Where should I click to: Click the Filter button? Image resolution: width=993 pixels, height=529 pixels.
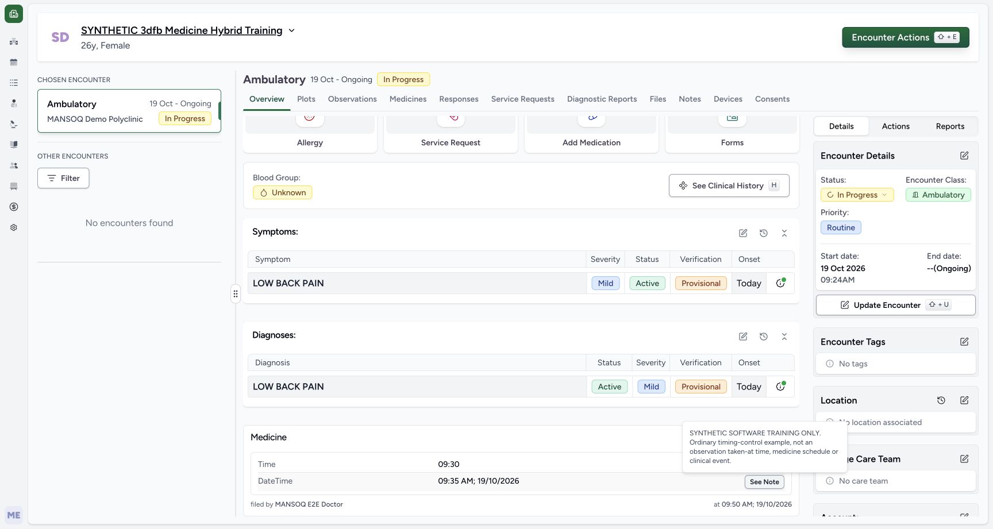pos(63,178)
